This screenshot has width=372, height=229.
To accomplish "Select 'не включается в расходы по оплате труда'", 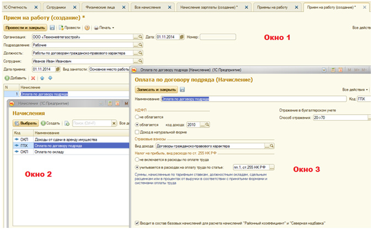I will (137, 159).
